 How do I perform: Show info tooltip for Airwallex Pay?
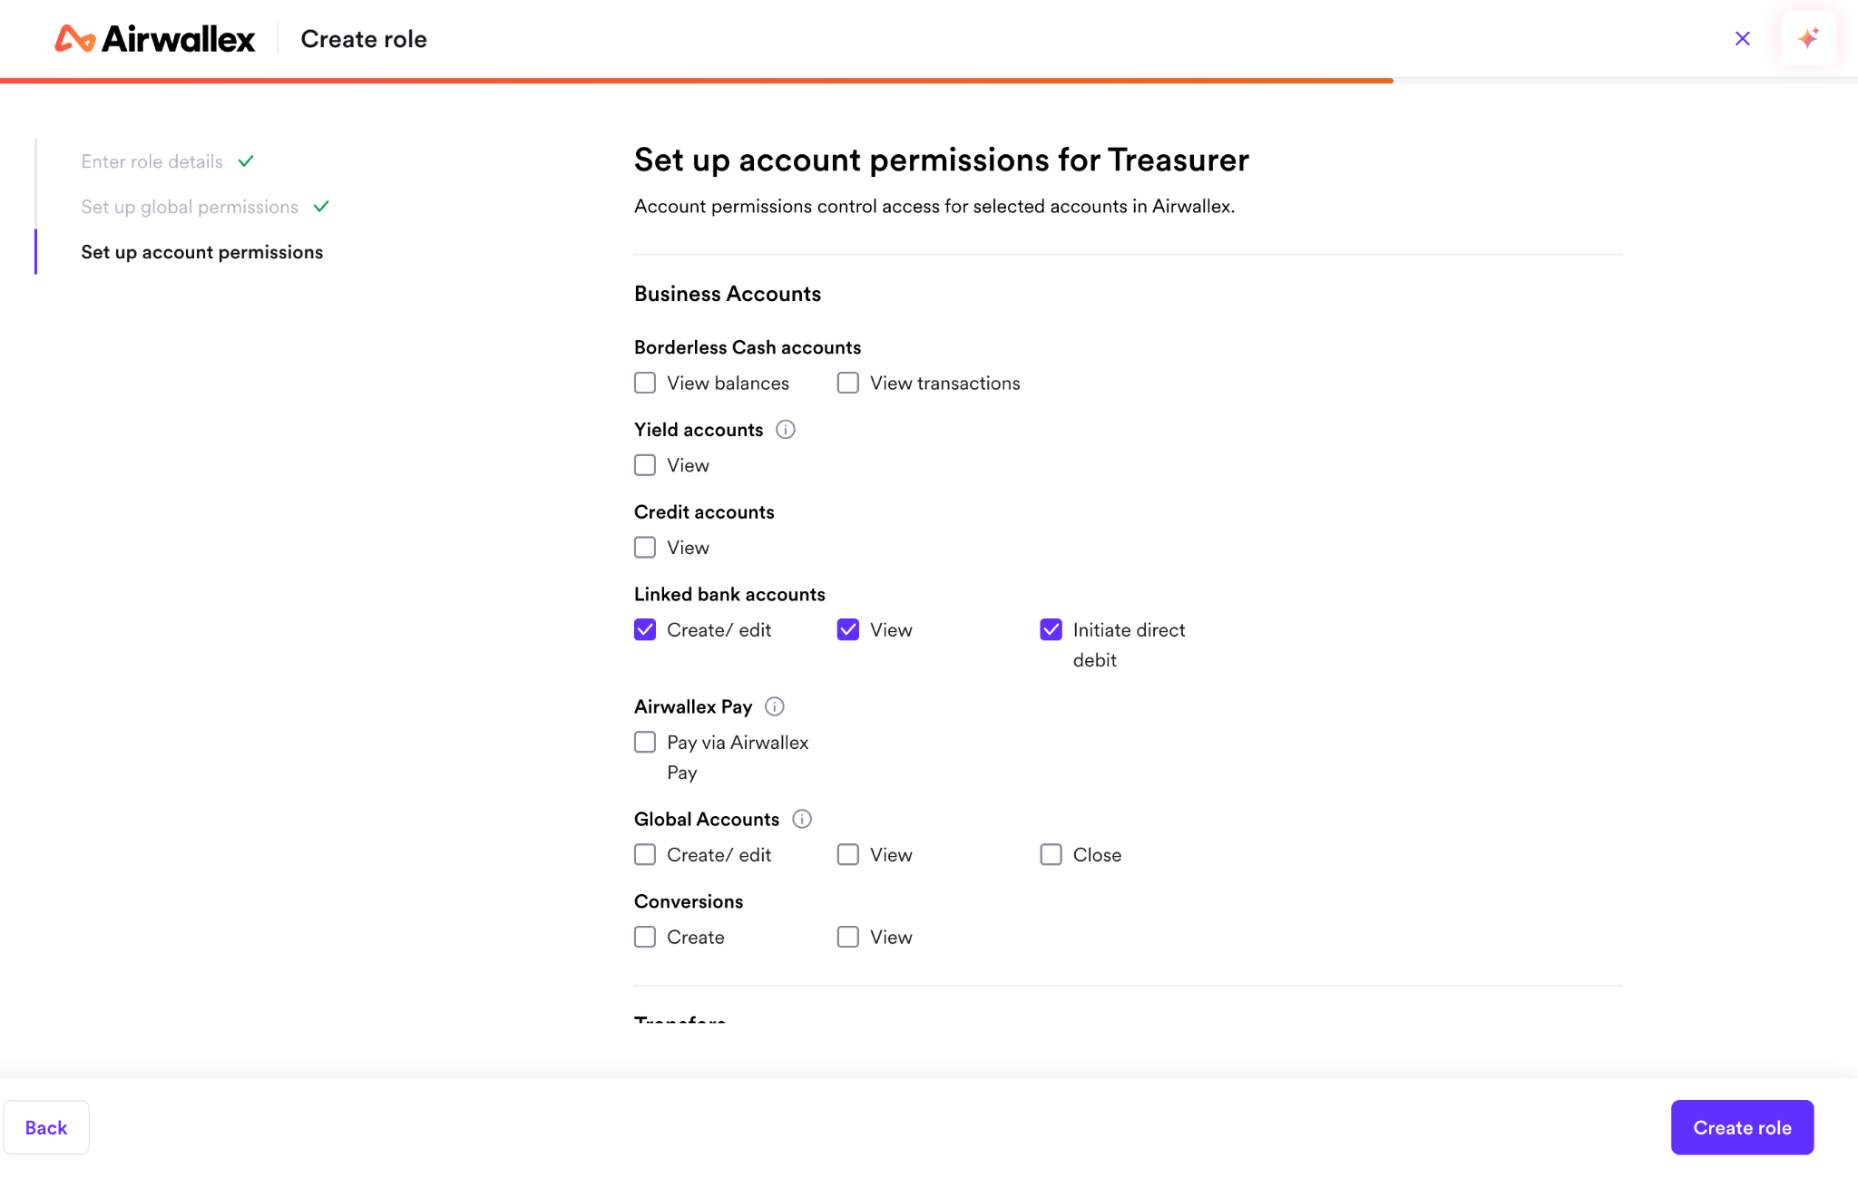(x=775, y=706)
